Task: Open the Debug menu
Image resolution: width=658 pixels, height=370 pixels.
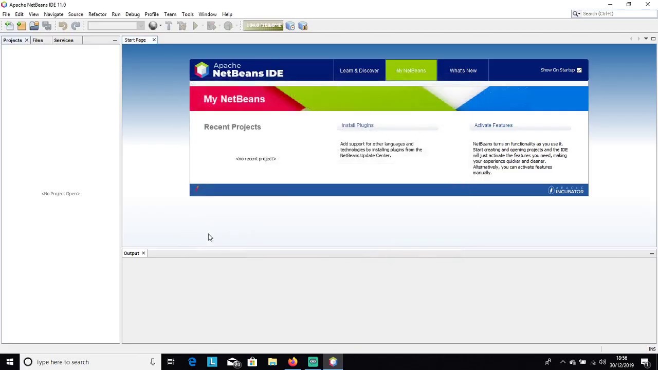Action: (x=132, y=14)
